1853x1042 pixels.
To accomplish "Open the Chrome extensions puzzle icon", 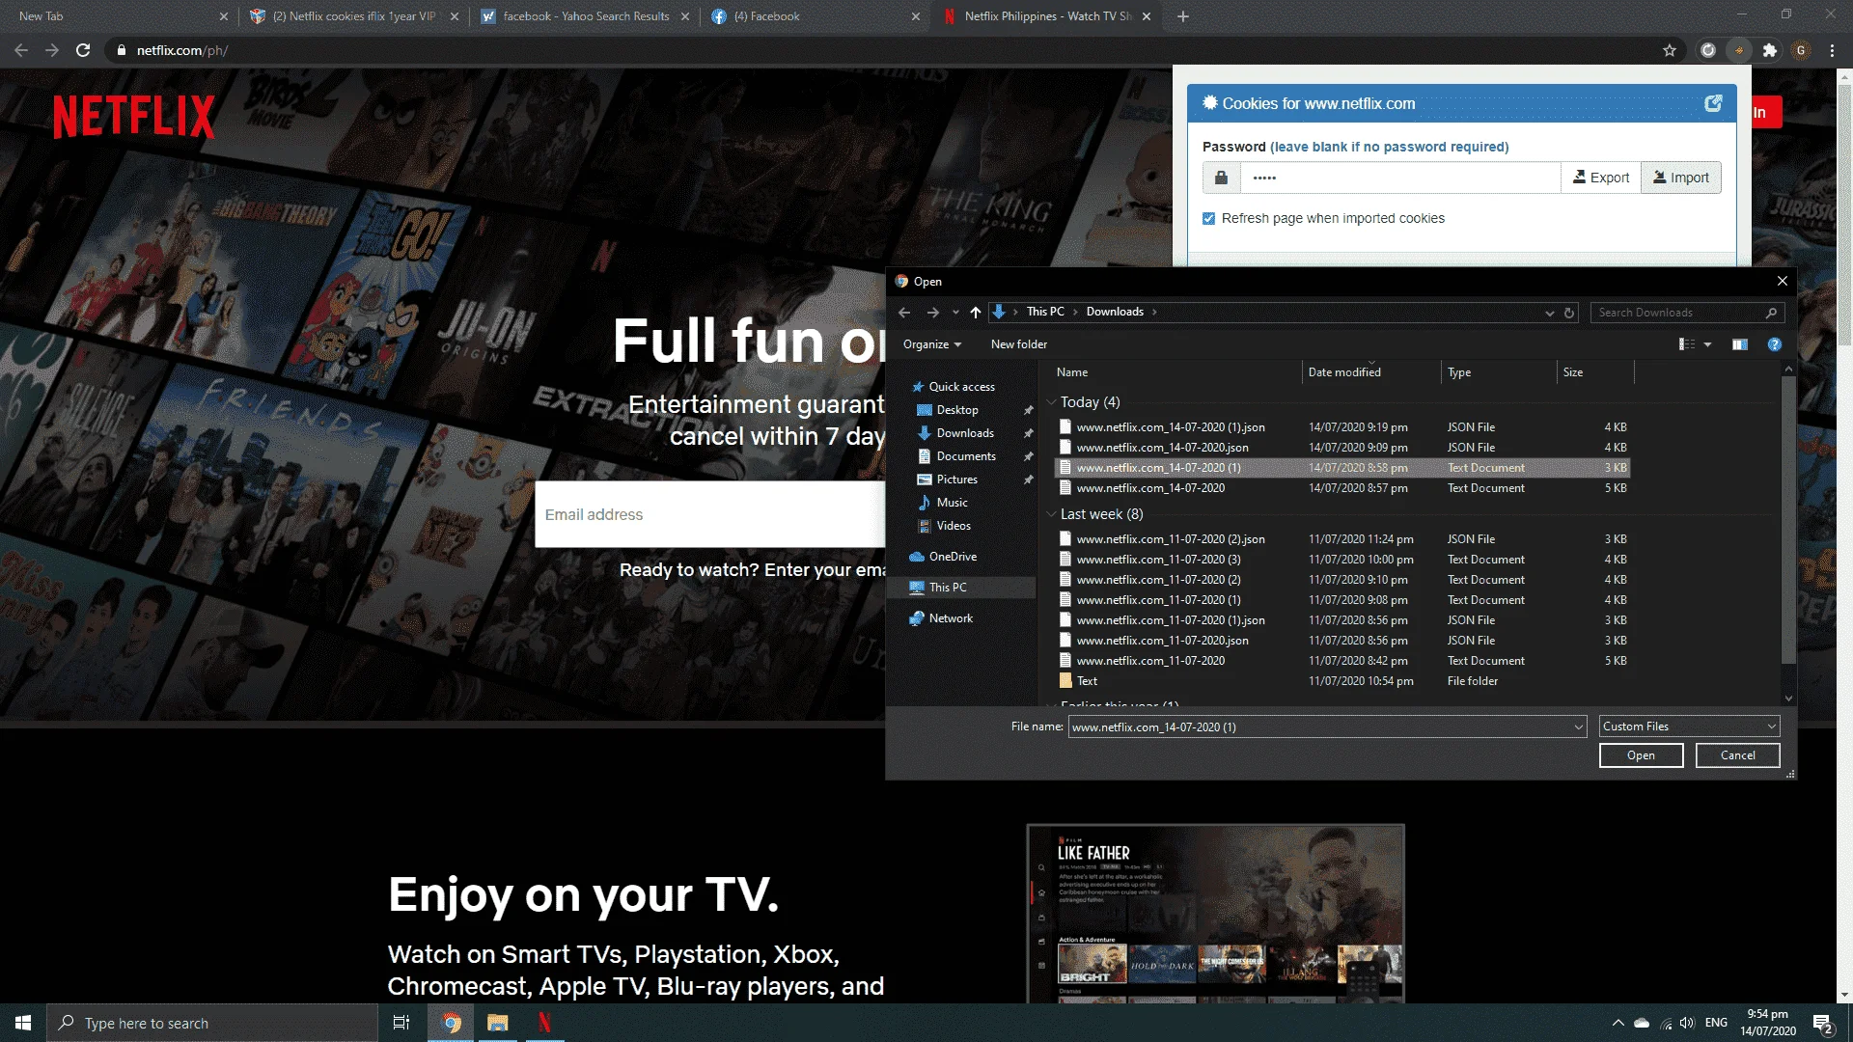I will [1770, 50].
